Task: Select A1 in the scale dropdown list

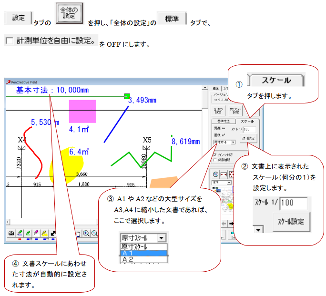Action: coord(143,253)
